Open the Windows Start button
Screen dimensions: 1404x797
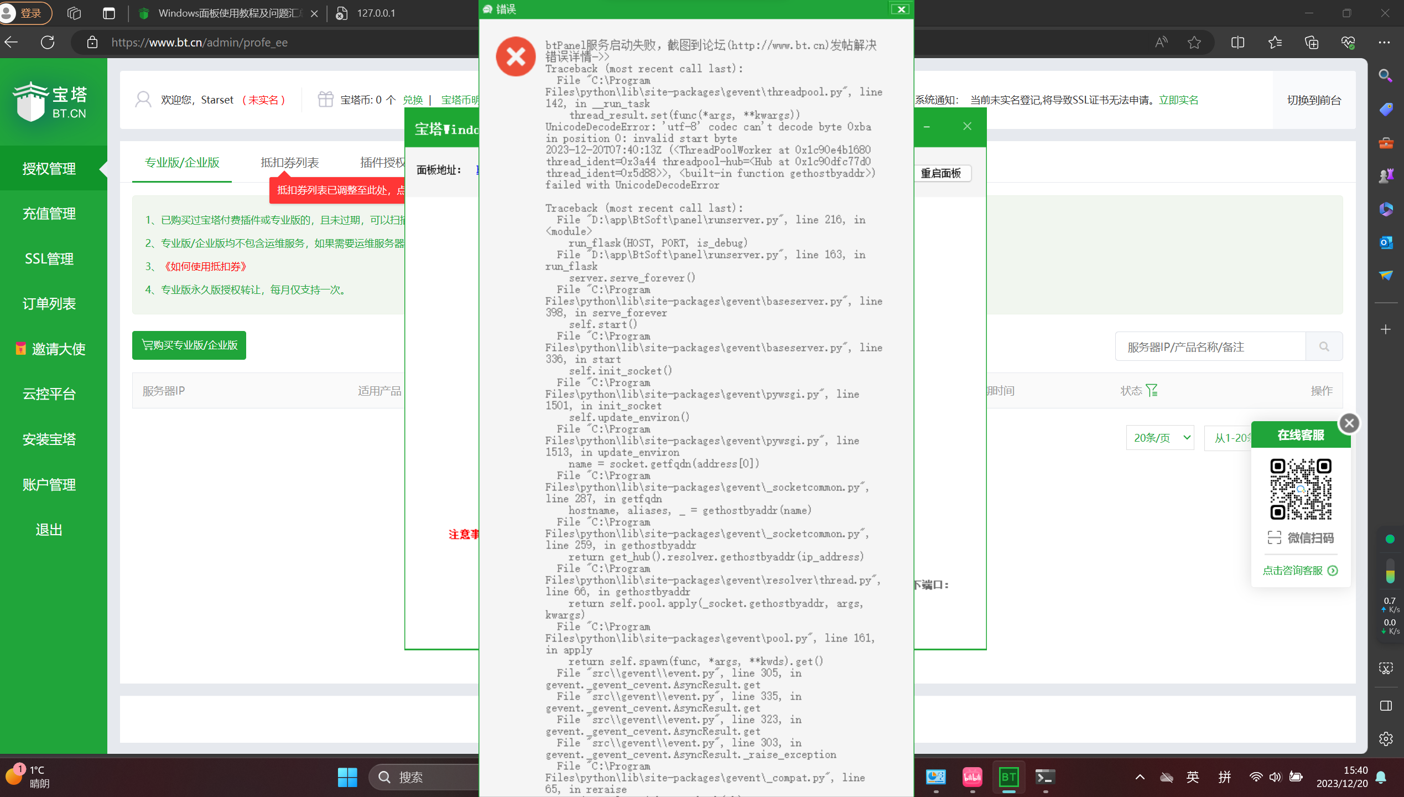tap(347, 777)
